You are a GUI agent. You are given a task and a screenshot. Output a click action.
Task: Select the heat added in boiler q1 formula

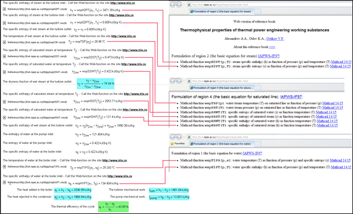click(x=73, y=190)
